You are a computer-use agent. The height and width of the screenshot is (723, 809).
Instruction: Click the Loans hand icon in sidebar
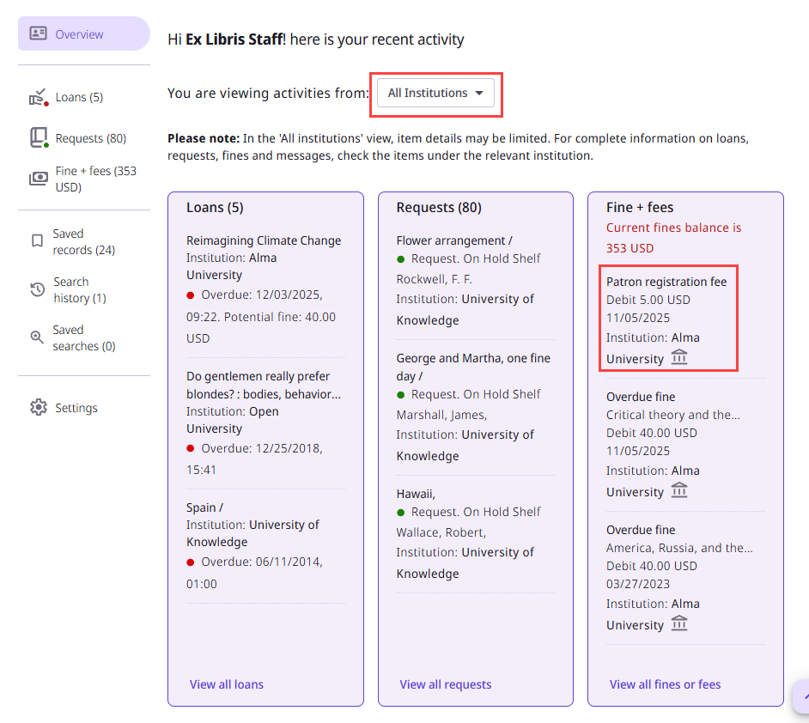click(x=39, y=97)
